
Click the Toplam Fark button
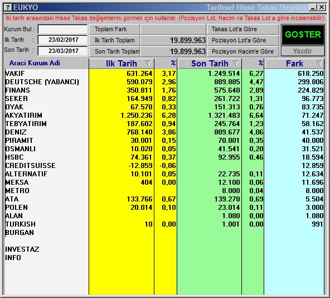pyautogui.click(x=114, y=29)
